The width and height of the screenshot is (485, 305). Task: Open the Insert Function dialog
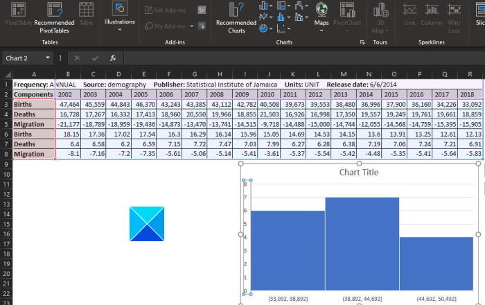[x=113, y=58]
